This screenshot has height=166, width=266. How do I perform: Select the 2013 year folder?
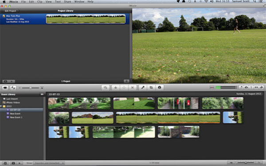click(9, 106)
